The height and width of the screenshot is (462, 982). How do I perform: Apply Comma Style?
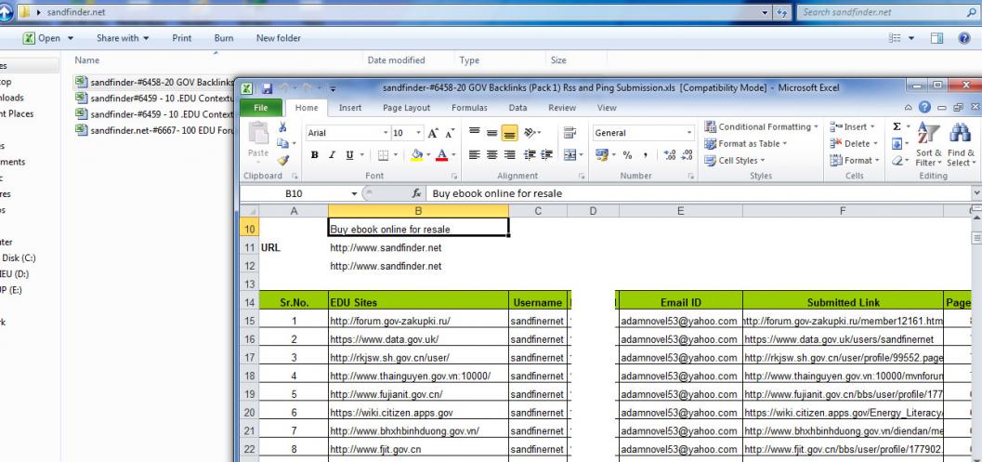click(x=645, y=155)
